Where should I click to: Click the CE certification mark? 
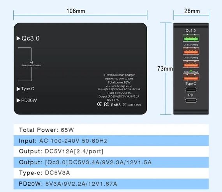click(x=99, y=104)
